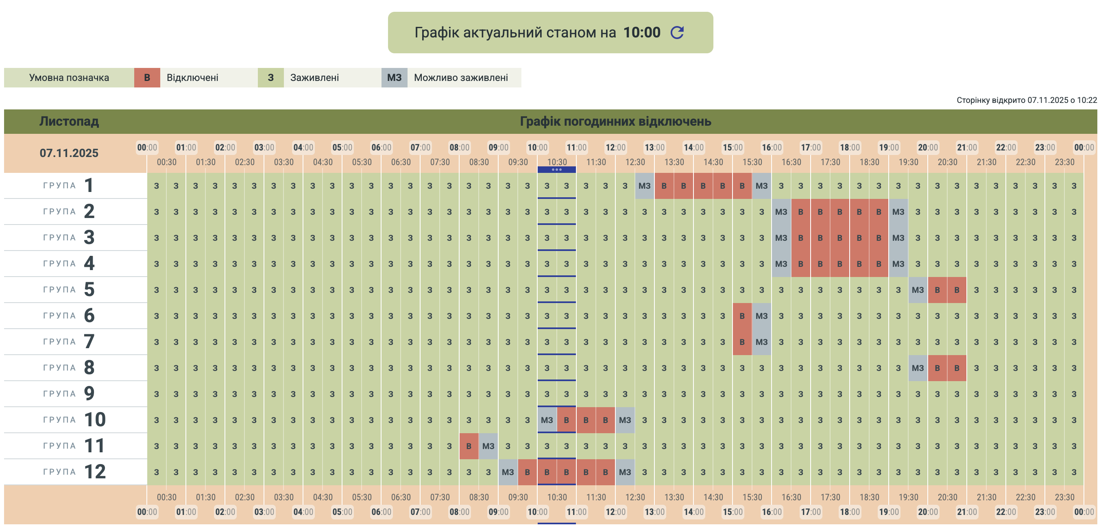This screenshot has width=1101, height=530.
Task: Click the red В legend swatch
Action: click(146, 78)
